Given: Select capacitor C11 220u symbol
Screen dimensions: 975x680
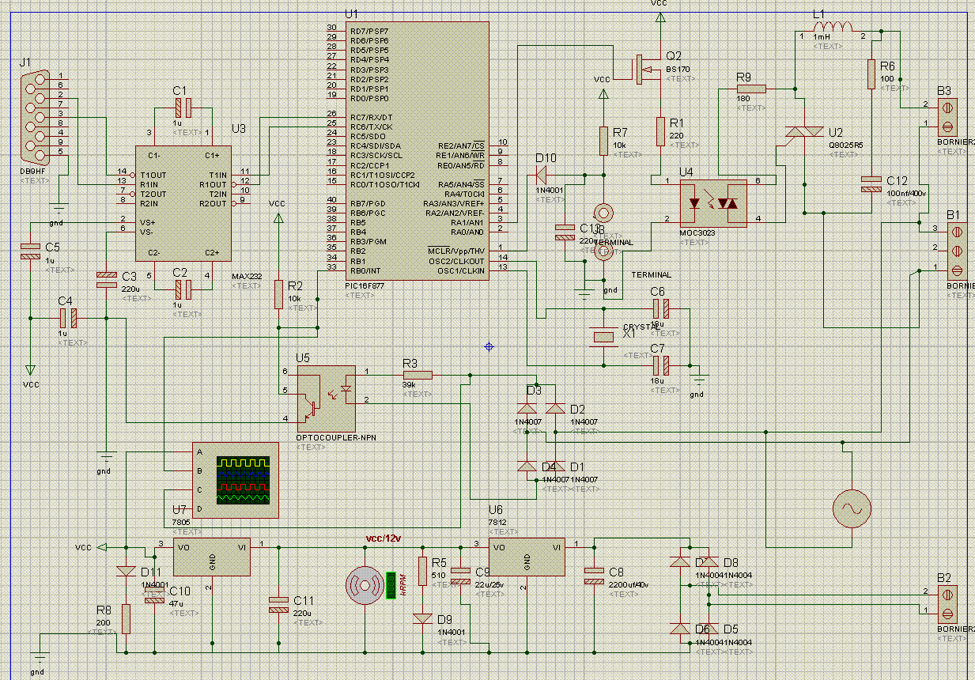Looking at the screenshot, I should click(x=278, y=605).
